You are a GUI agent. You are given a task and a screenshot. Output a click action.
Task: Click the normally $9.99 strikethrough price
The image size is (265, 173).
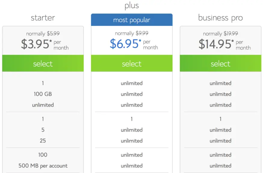pos(132,33)
